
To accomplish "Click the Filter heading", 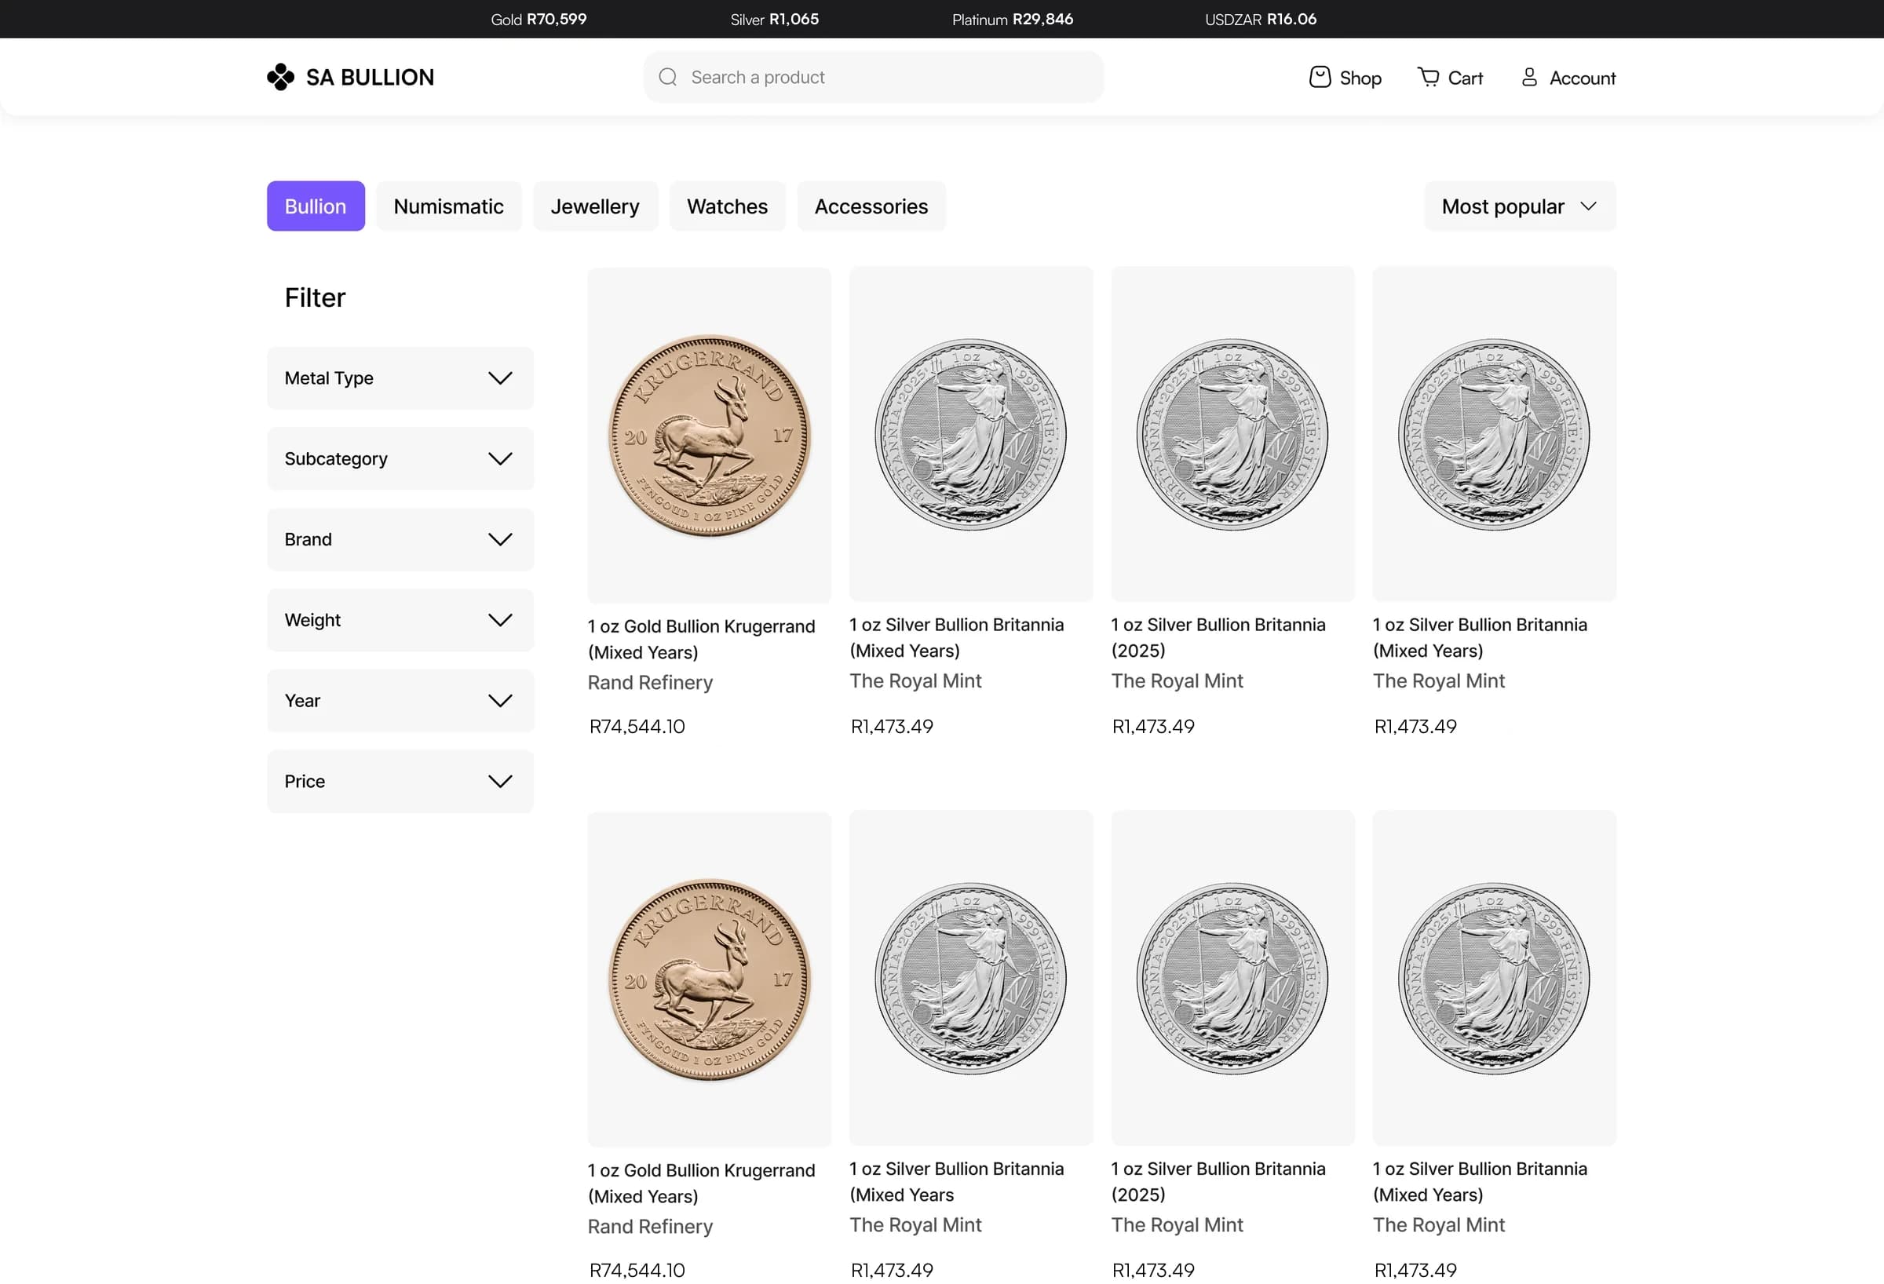I will click(315, 298).
